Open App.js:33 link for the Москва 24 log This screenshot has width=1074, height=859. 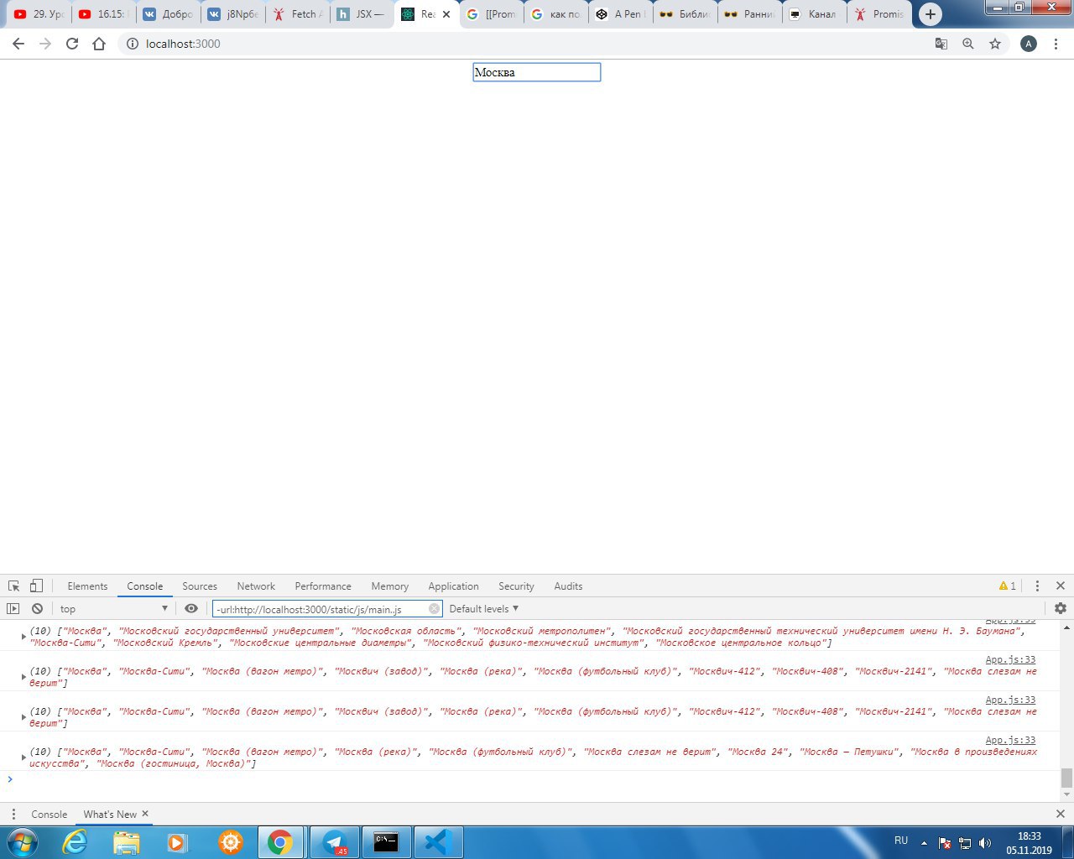(x=1010, y=740)
